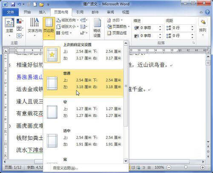Open the Themes (主题) gallery button
This screenshot has width=213, height=173.
pyautogui.click(x=9, y=27)
